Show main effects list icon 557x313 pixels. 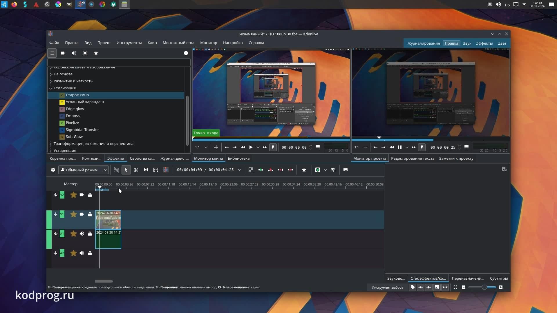click(52, 53)
